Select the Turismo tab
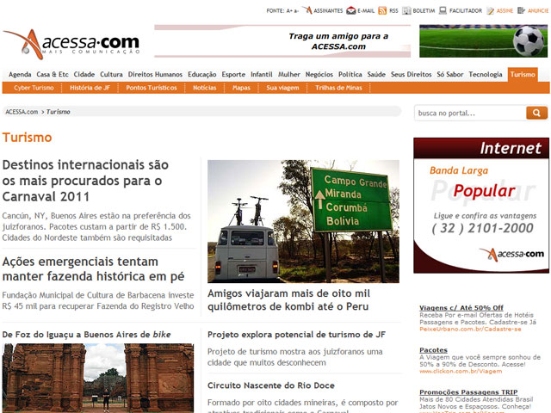551x413 pixels. pyautogui.click(x=523, y=75)
